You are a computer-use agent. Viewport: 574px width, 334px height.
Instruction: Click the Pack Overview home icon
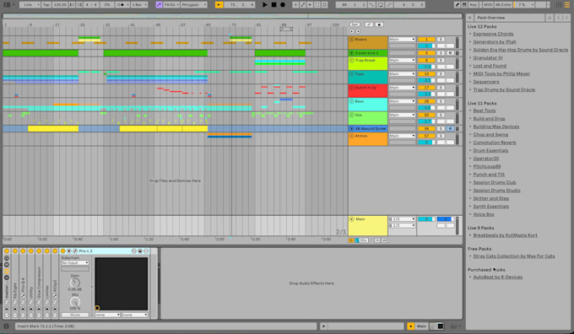click(x=550, y=18)
